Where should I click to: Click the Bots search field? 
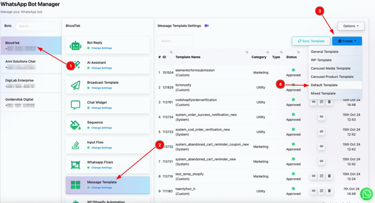pos(37,26)
